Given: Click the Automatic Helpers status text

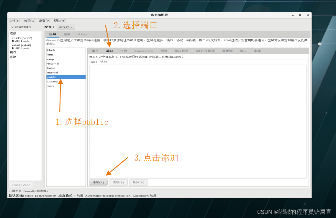Looking at the screenshot, I should tap(108, 196).
